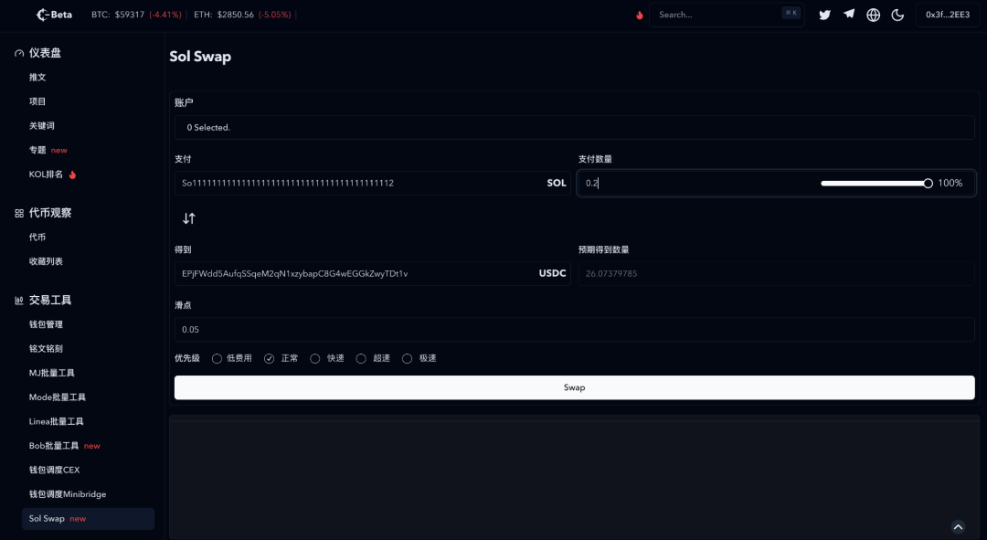Click the payment amount percentage slider

(x=875, y=183)
